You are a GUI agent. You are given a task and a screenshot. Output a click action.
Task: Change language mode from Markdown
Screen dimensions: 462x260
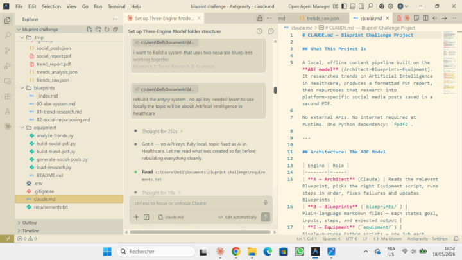tap(391, 239)
